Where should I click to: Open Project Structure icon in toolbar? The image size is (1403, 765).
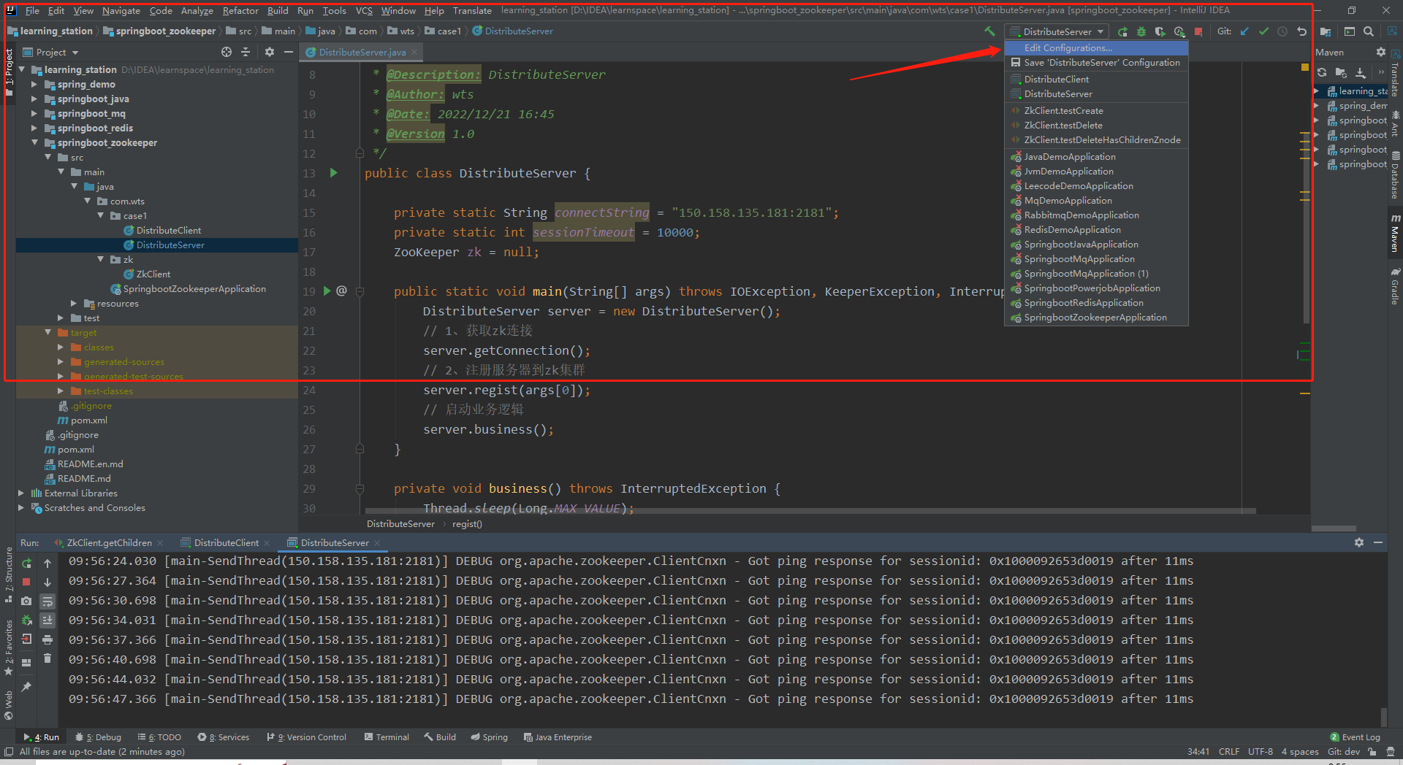point(1326,31)
